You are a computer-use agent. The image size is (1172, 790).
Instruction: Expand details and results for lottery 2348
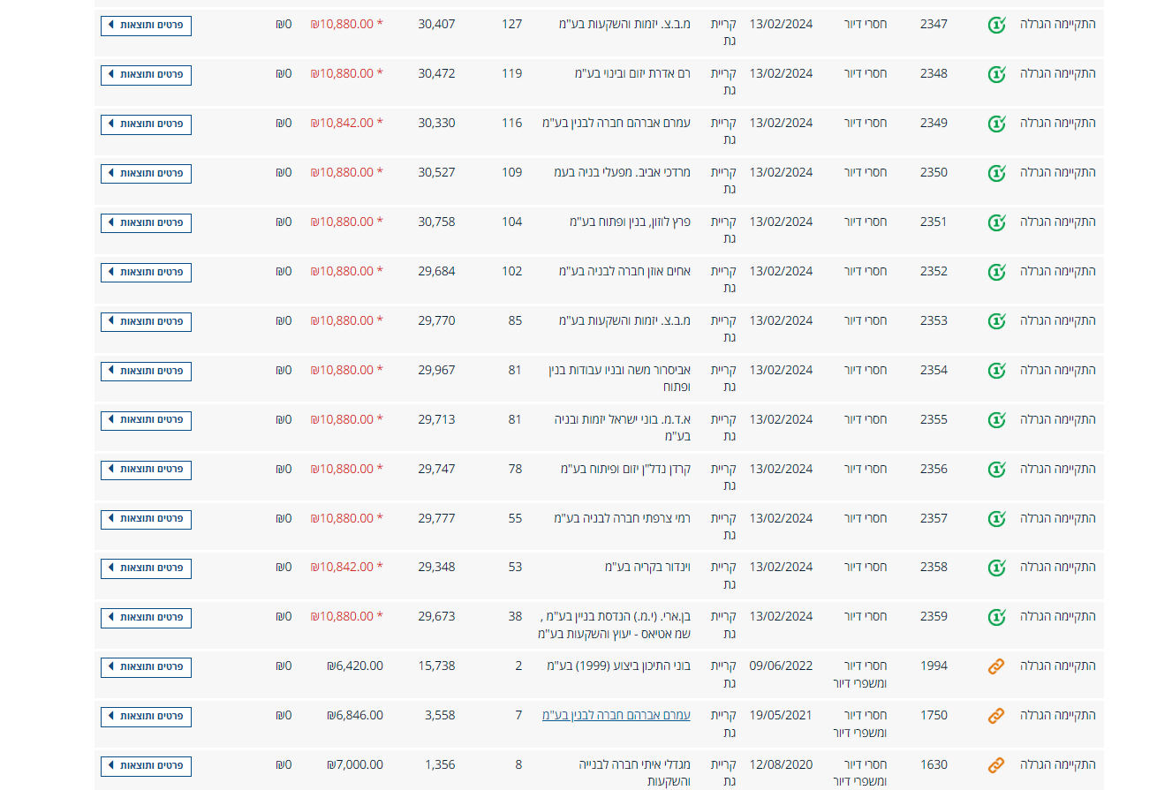pos(146,74)
